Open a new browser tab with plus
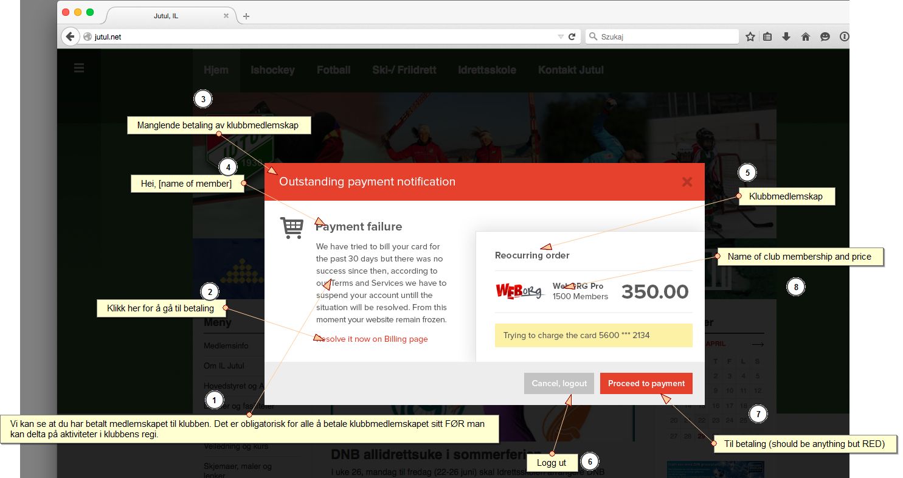 (x=246, y=16)
